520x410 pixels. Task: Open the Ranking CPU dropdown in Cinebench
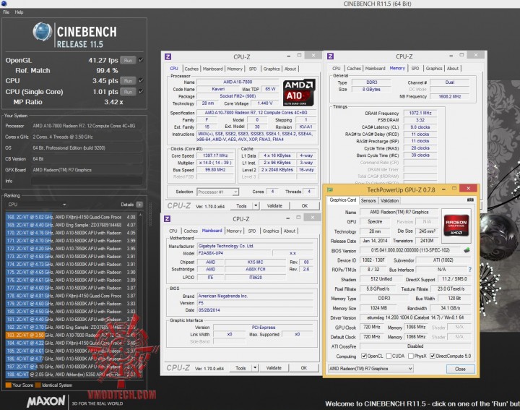(37, 205)
